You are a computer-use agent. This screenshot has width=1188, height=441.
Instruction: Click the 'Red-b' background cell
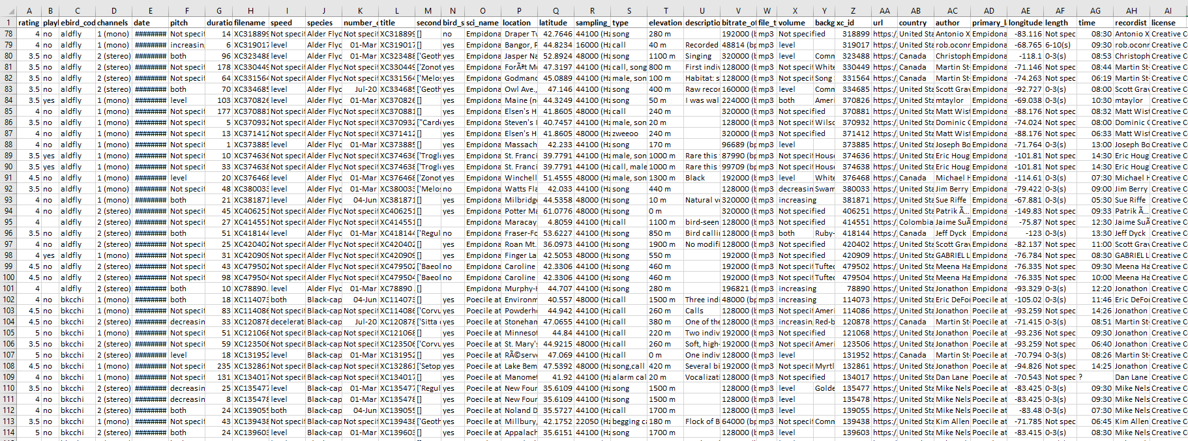click(x=824, y=322)
